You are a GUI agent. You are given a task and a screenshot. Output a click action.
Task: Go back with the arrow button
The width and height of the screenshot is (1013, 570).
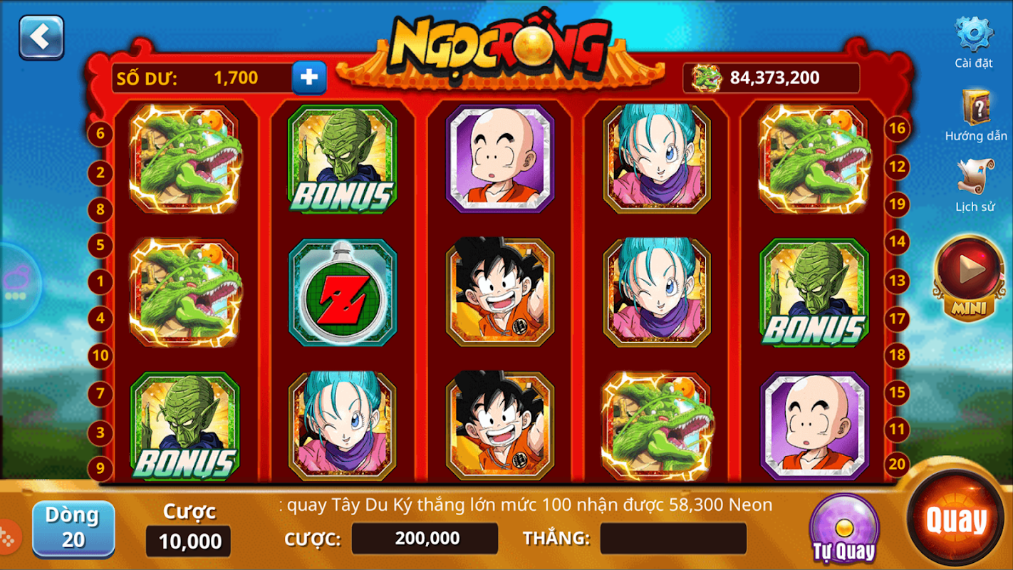(x=41, y=37)
